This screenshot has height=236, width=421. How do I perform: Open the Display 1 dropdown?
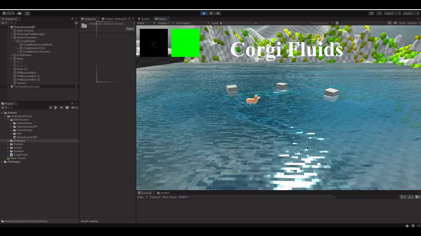pyautogui.click(x=166, y=23)
